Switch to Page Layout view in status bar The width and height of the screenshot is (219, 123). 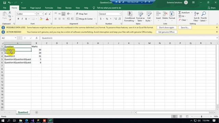(181, 116)
